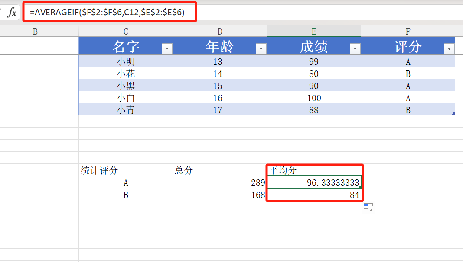Select column B header
This screenshot has width=463, height=262.
pos(35,31)
